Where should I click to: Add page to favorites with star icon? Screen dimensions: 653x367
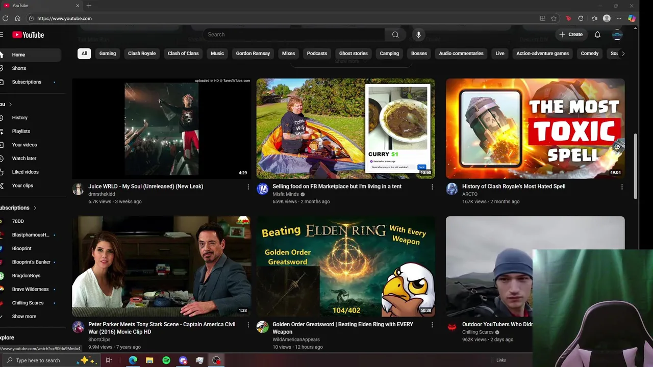click(554, 18)
